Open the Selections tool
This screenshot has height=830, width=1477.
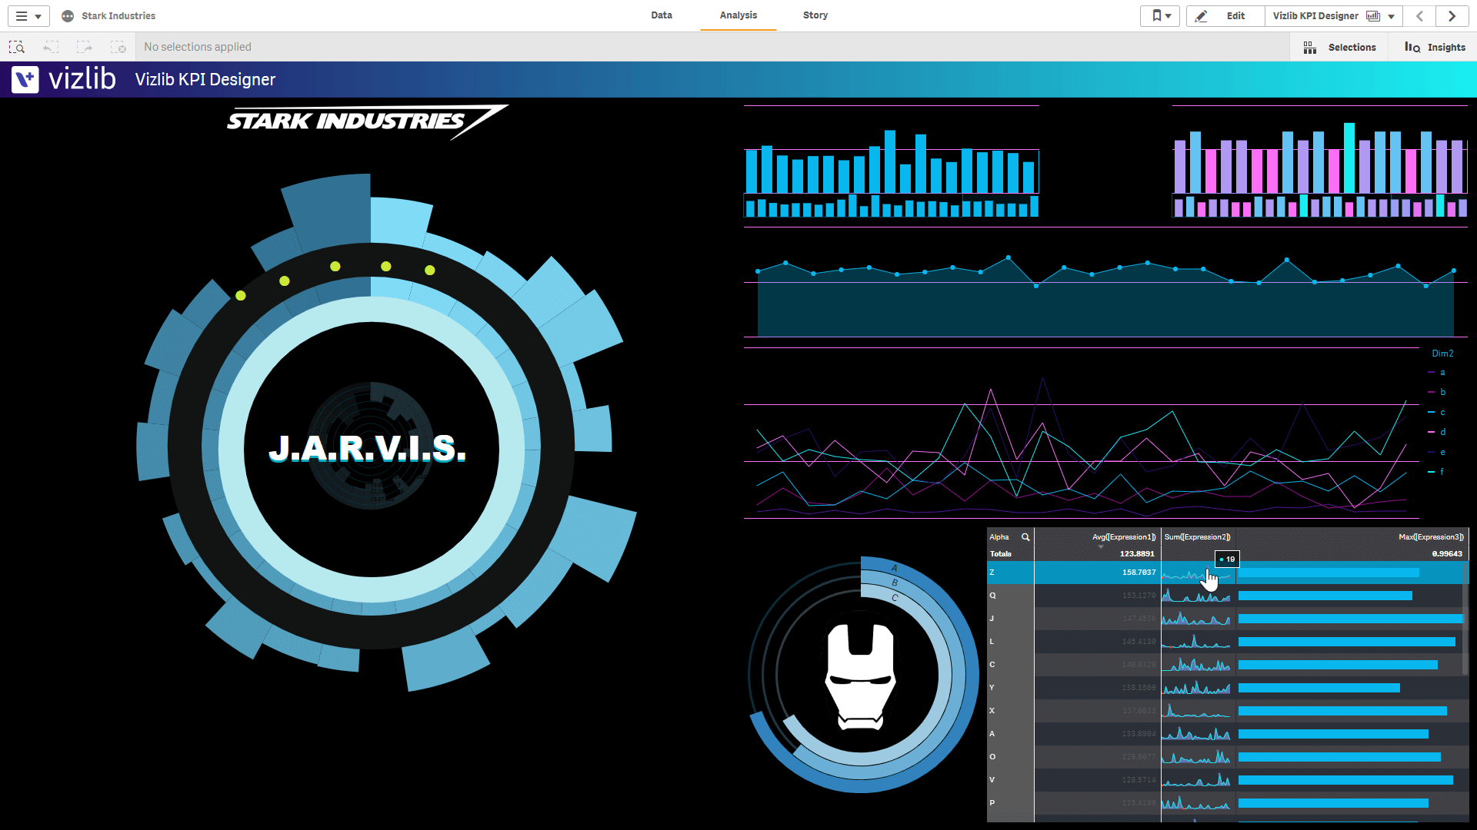tap(1339, 48)
